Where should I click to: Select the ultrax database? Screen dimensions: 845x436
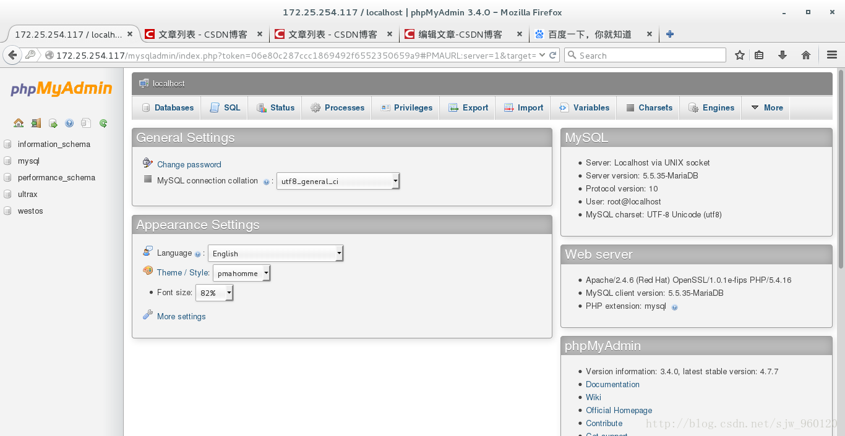(28, 194)
